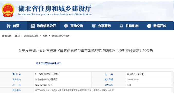
Task: Click the government info document icon
Action: (33, 26)
